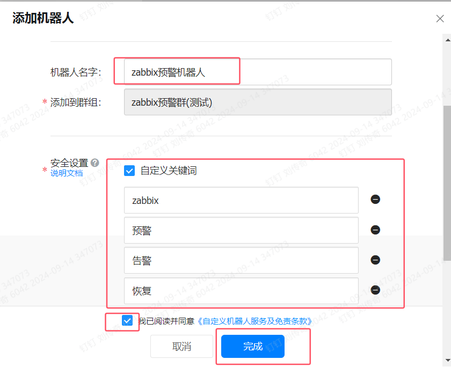Click the dialog scrollbar thumb
The image size is (451, 367).
coord(447,183)
